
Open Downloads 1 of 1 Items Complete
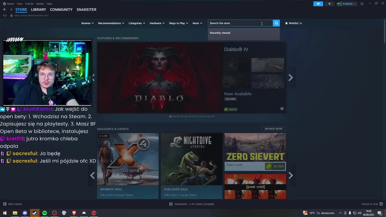194,204
